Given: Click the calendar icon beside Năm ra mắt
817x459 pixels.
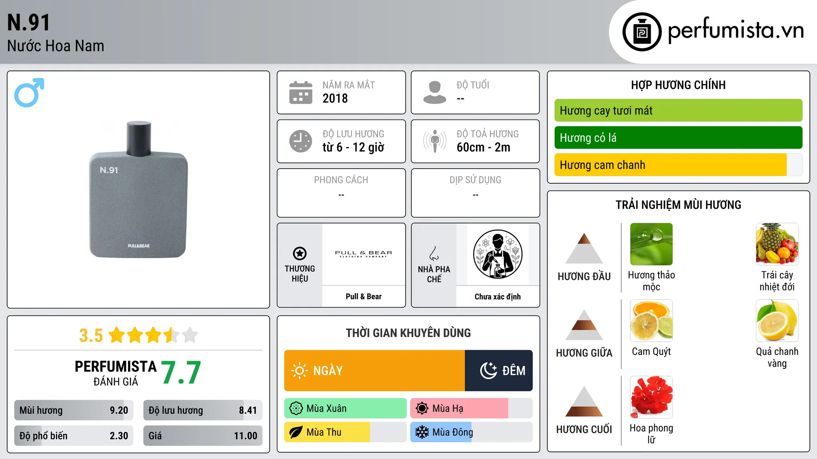Looking at the screenshot, I should pyautogui.click(x=301, y=92).
